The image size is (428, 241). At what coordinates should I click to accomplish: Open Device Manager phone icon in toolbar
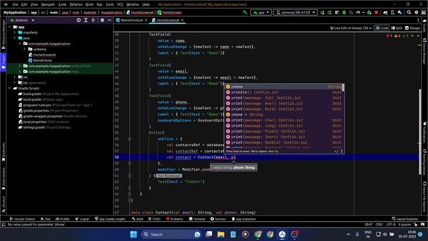coord(393,12)
